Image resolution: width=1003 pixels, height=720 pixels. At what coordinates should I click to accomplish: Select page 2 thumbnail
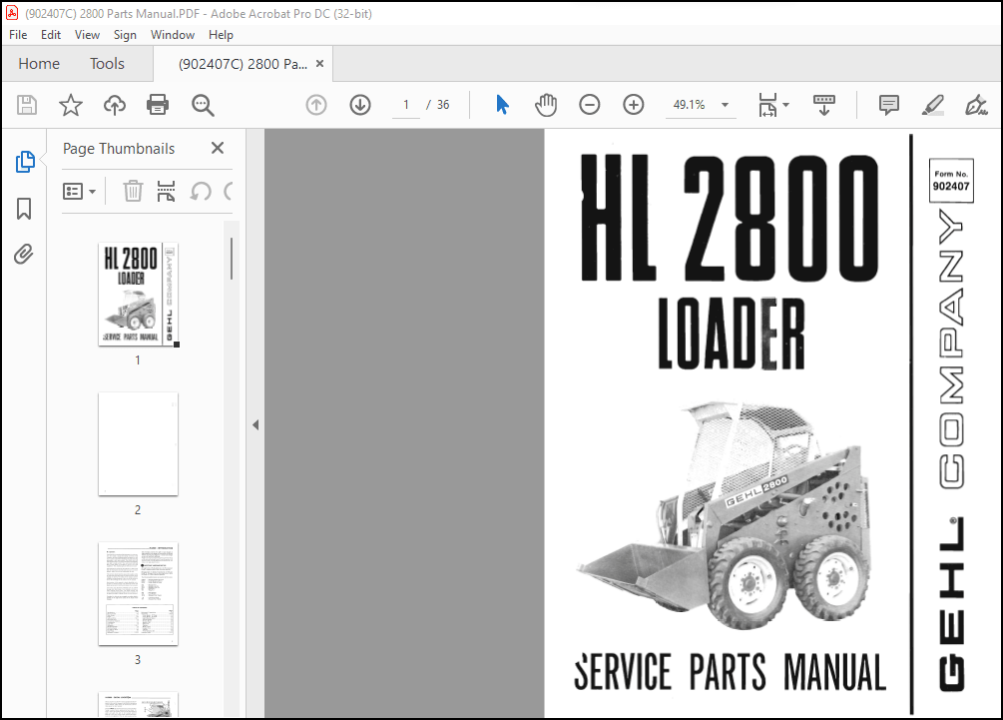pyautogui.click(x=137, y=443)
